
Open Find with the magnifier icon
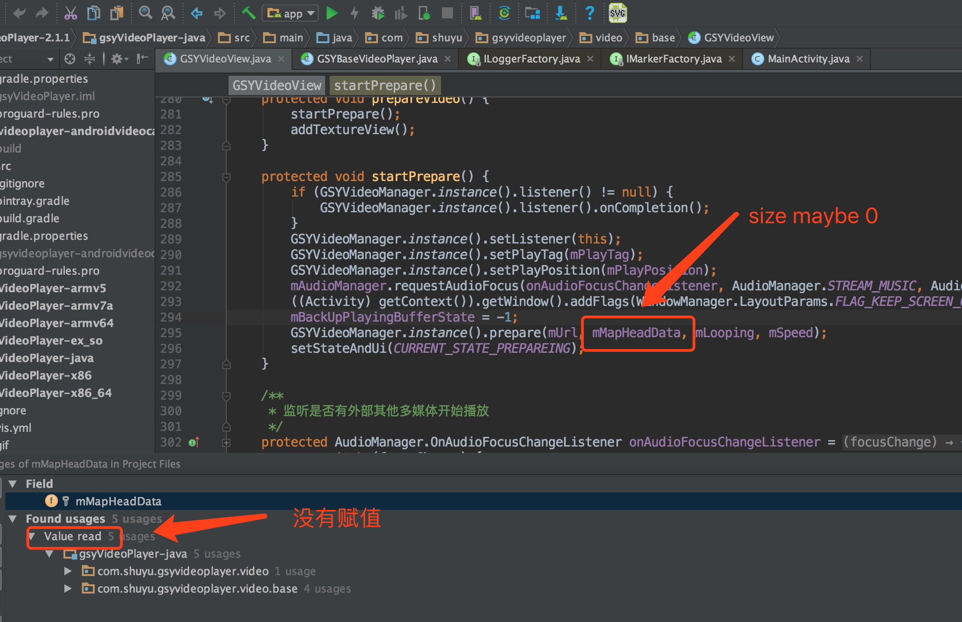coord(145,13)
